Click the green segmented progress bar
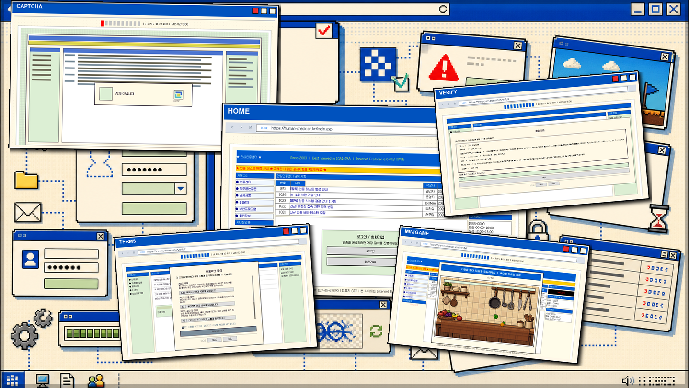Viewport: 689px width, 388px height. click(92, 333)
